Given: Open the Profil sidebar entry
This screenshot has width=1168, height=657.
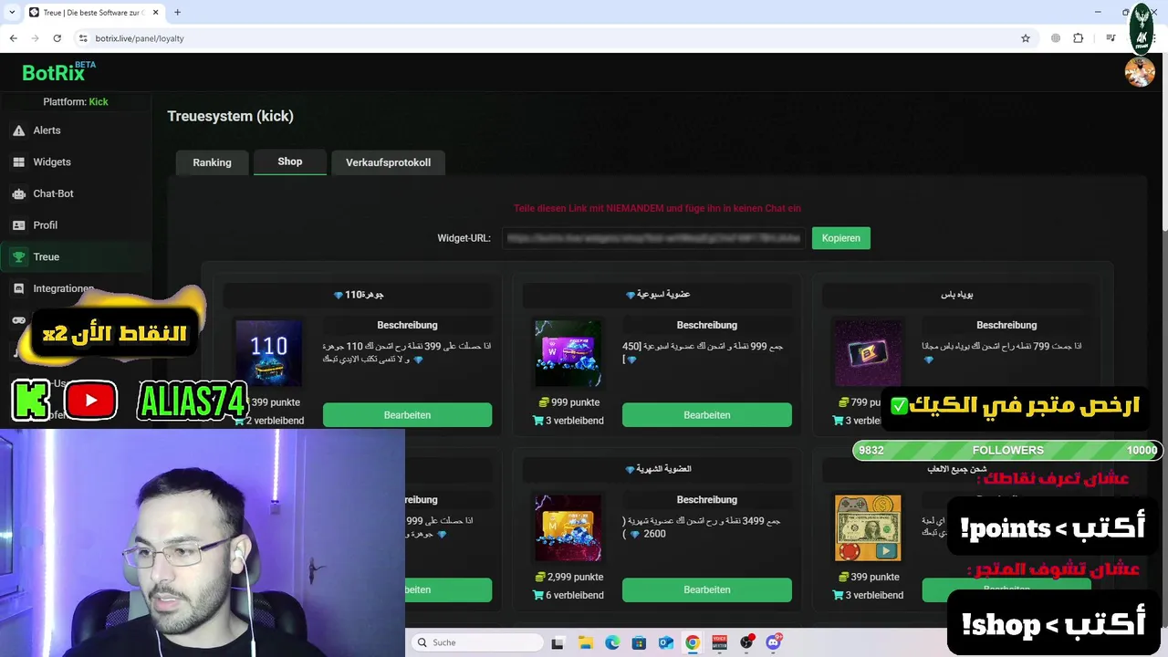Looking at the screenshot, I should [x=45, y=225].
